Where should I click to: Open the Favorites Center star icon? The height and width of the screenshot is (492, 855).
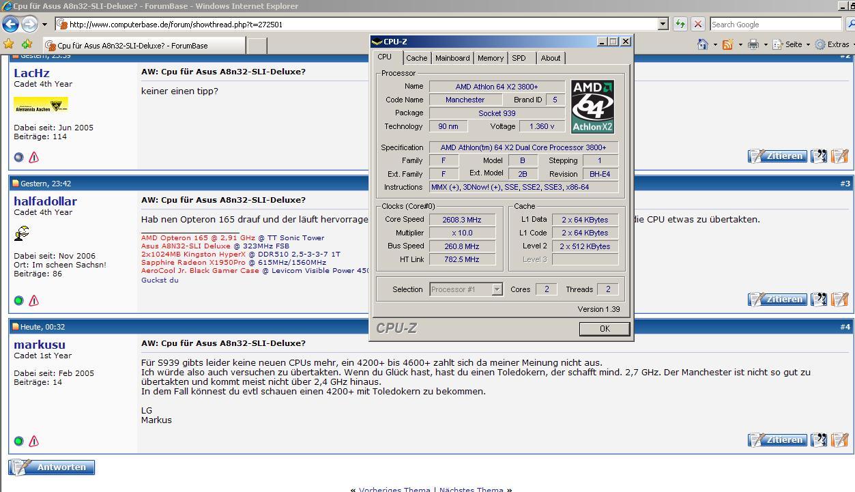coord(9,44)
